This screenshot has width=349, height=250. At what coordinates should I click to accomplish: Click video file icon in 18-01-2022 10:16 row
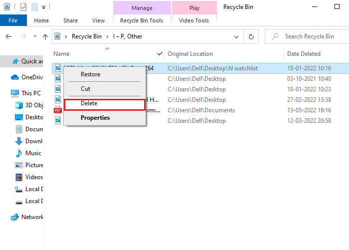point(58,68)
